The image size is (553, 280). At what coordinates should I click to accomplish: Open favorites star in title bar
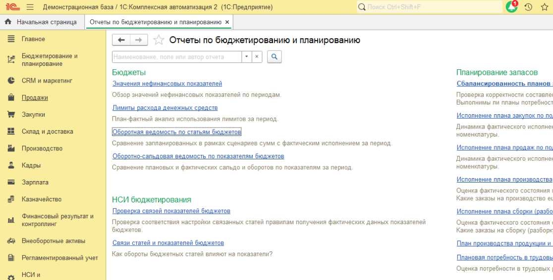click(x=545, y=7)
